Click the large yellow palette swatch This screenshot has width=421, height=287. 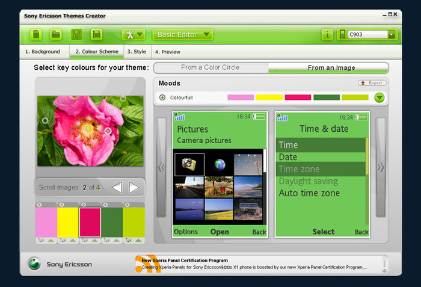click(68, 222)
